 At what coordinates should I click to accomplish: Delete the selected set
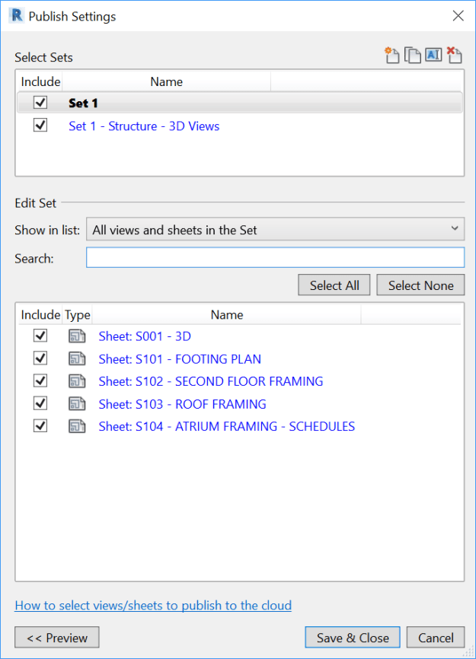pos(454,55)
